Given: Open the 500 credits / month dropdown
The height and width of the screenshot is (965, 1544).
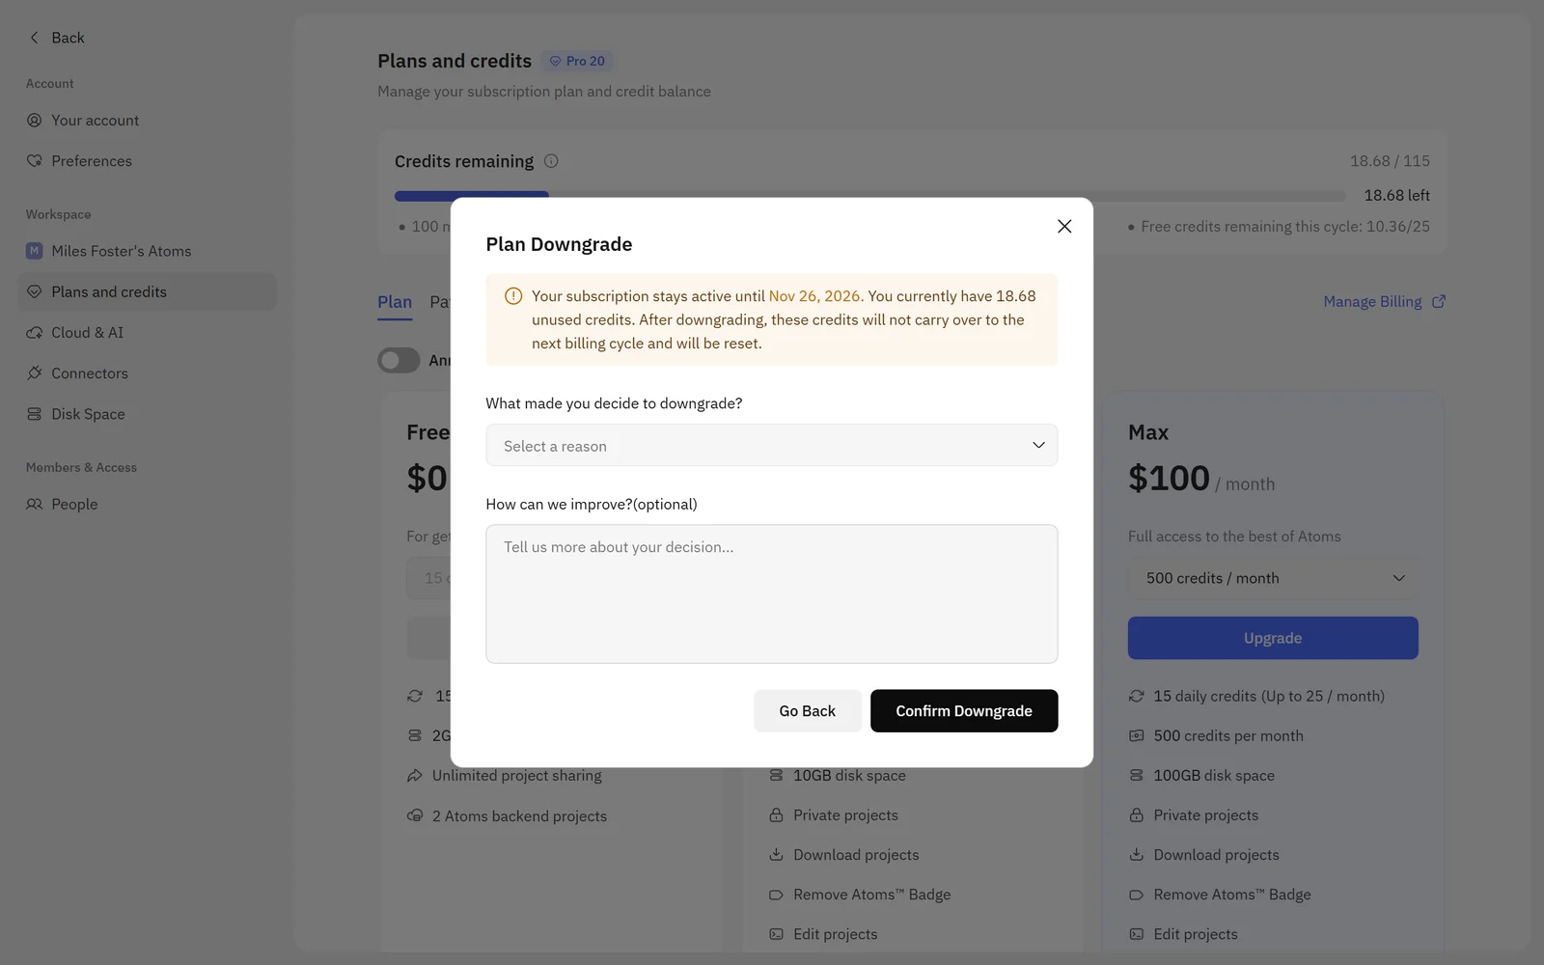Looking at the screenshot, I should tap(1273, 578).
